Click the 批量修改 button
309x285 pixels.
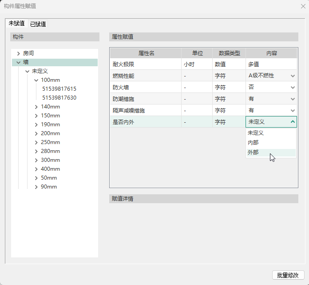[288, 275]
